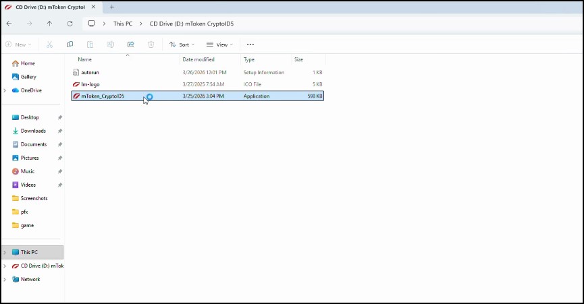The image size is (584, 304).
Task: Go back with the left arrow button
Action: pos(9,24)
